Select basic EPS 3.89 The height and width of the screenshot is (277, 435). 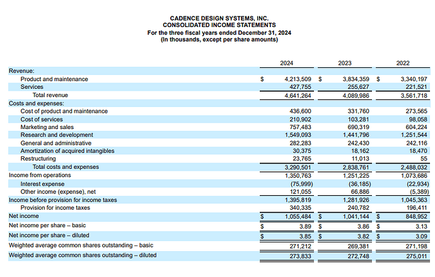(305, 227)
